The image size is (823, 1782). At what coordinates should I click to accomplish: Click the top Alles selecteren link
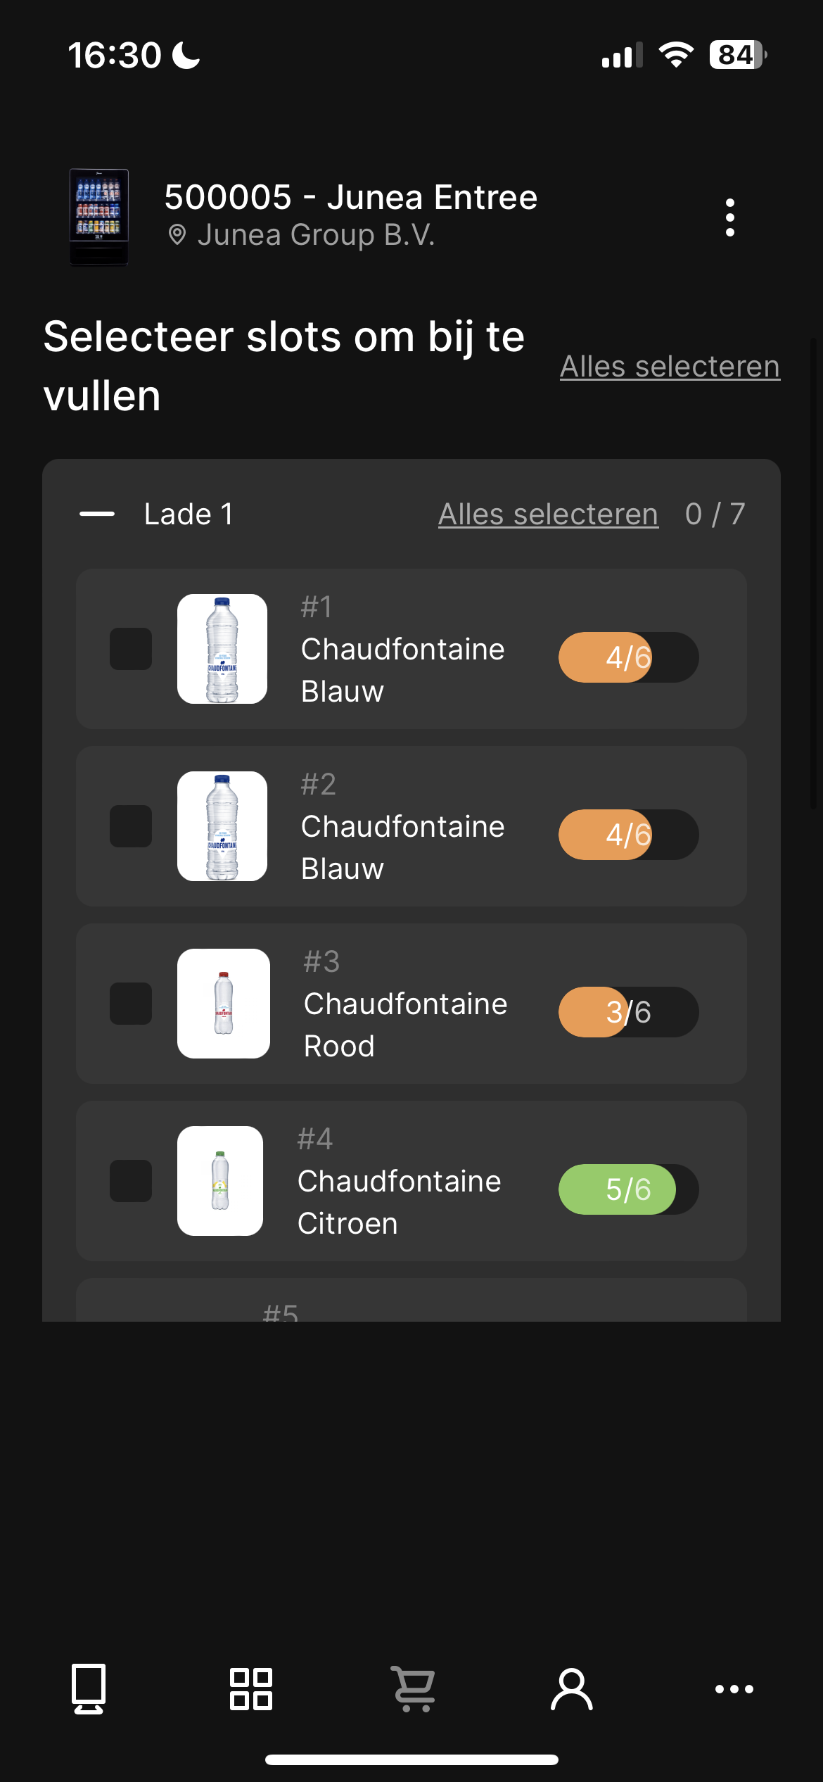tap(670, 366)
